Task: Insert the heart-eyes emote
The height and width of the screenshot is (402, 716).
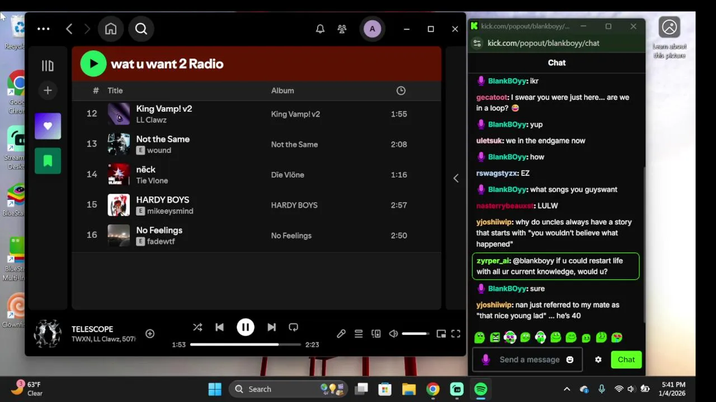Action: tap(617, 337)
